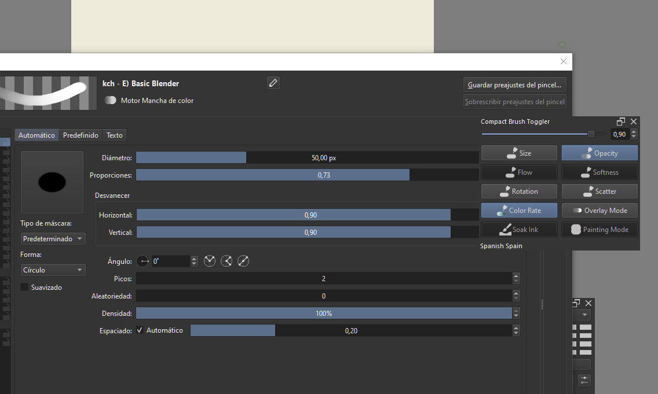Click the Diámetro slider

point(307,158)
